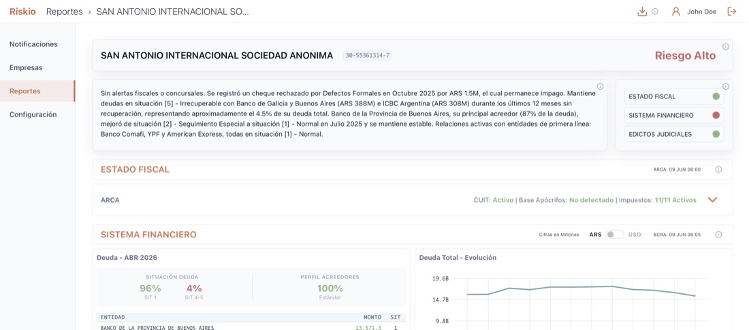Select the USD currency label
This screenshot has height=330, width=749.
(x=635, y=235)
